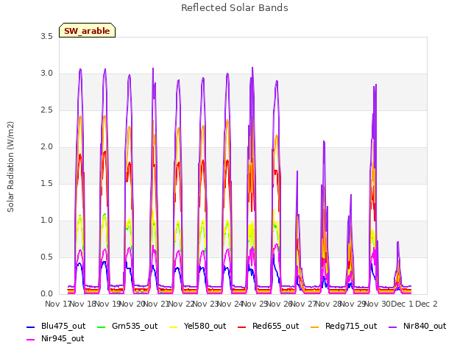The width and height of the screenshot is (471, 353).
Task: Click the 0.5 y-axis tick label
Action: click(47, 257)
